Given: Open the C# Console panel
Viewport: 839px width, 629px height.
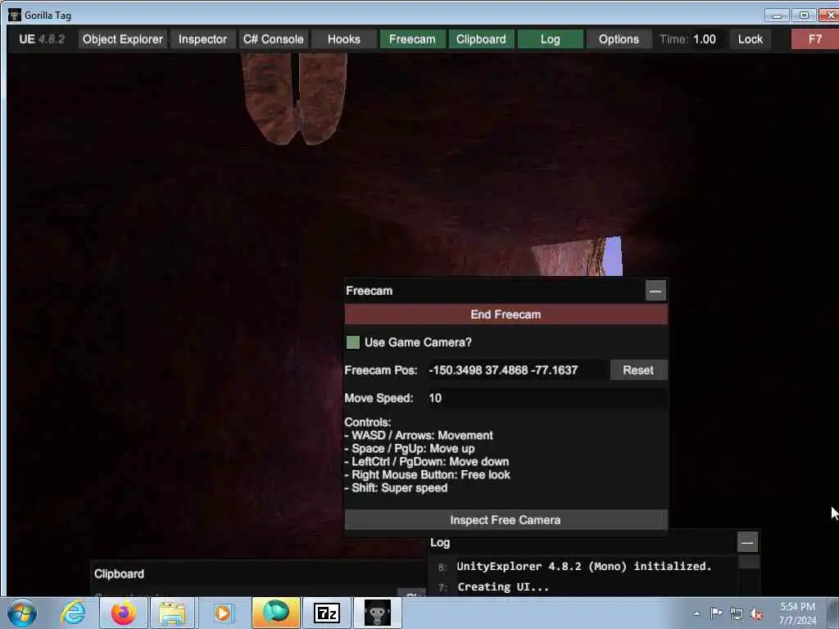Looking at the screenshot, I should (273, 39).
